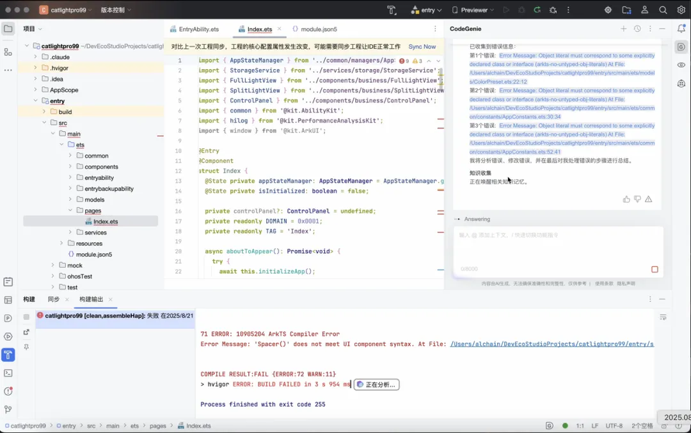Click 2个空格 indent setting in status bar
The image size is (691, 433).
(x=642, y=426)
